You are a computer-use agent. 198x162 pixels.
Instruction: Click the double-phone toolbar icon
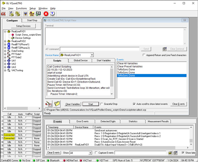18,14
